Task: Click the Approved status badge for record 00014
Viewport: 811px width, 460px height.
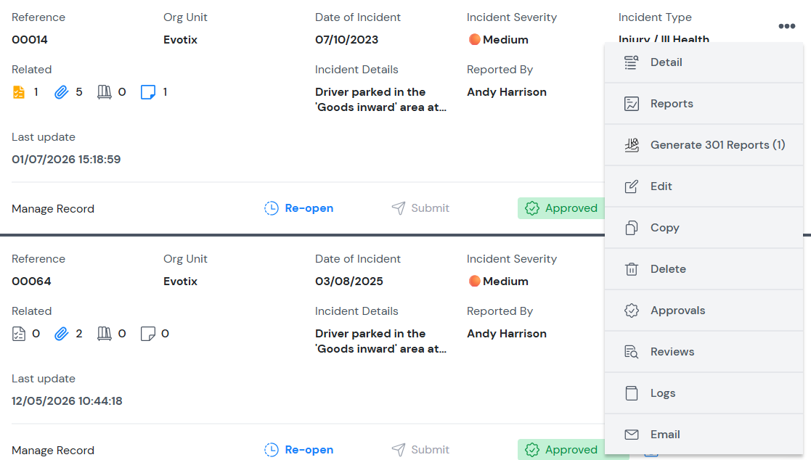Action: click(x=561, y=208)
